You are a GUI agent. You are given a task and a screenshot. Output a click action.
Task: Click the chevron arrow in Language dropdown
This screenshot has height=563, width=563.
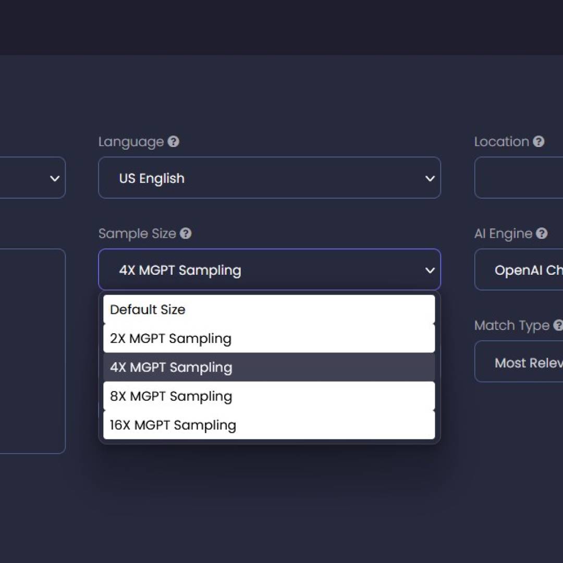pyautogui.click(x=430, y=178)
